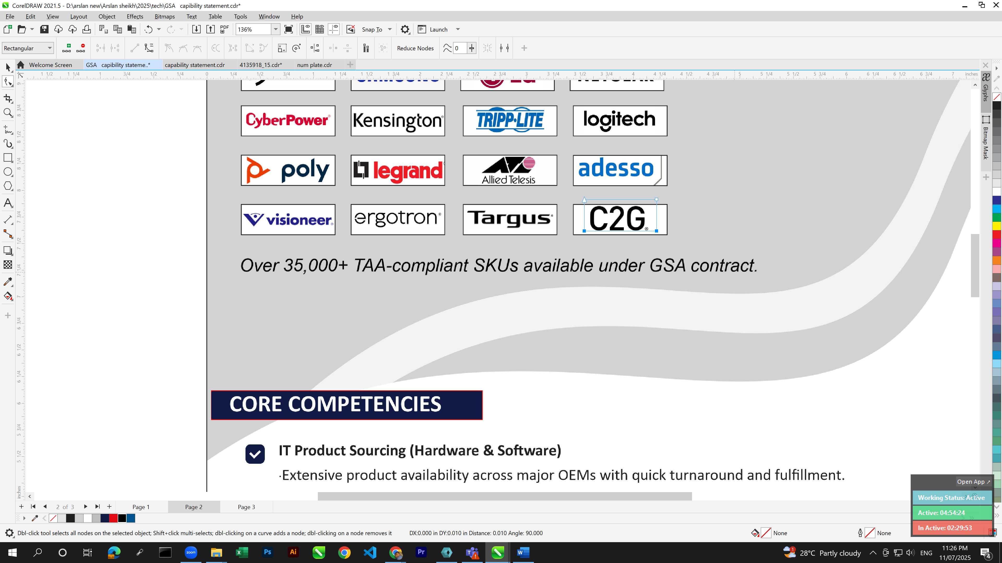Toggle the snapping off icon
Viewport: 1002px width, 563px height.
tap(350, 29)
